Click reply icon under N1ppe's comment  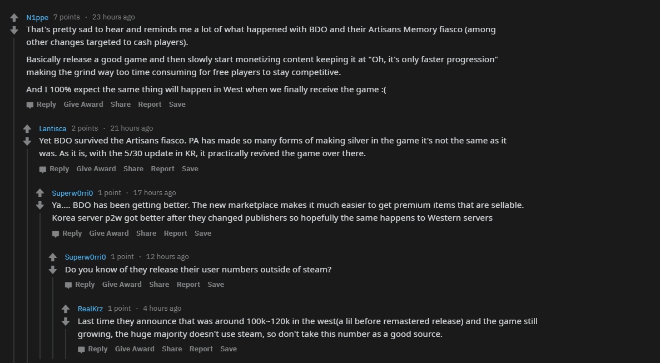[30, 105]
